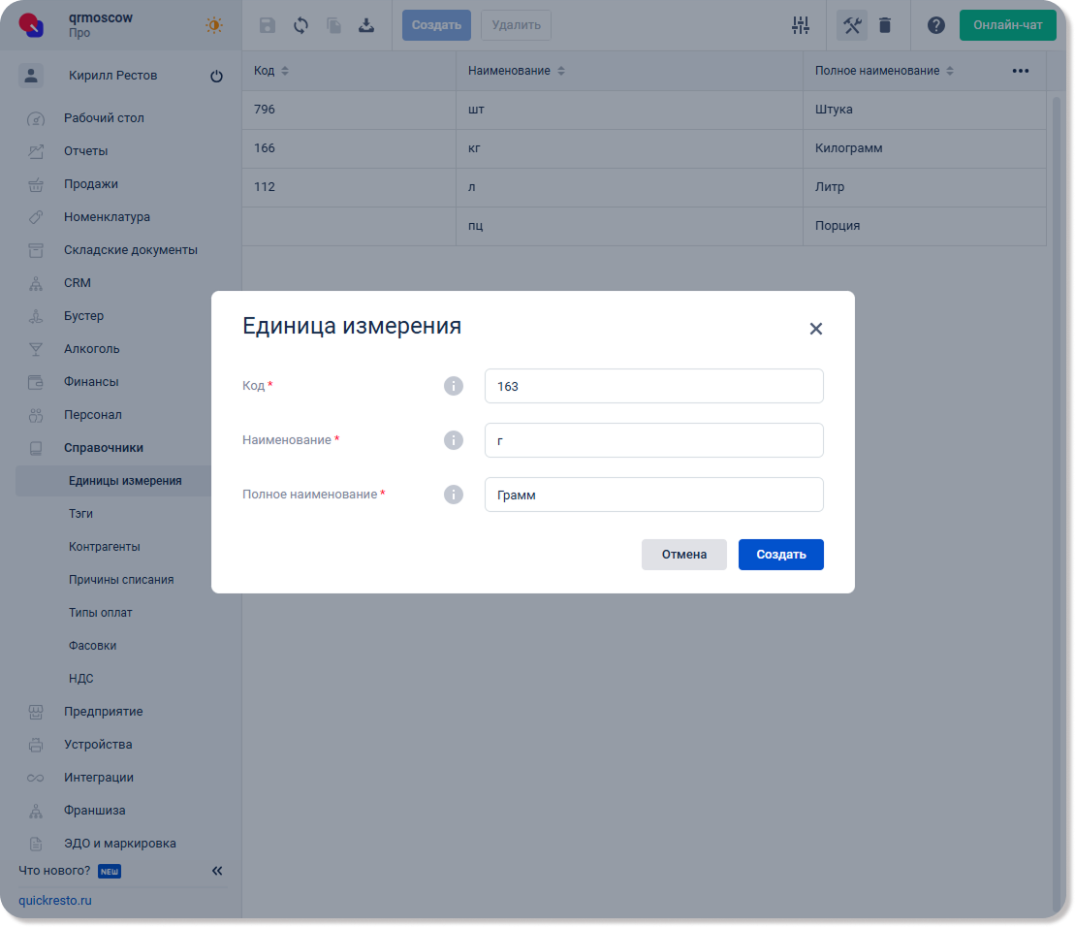Click the power logout icon near Кирилл Рестов

click(x=216, y=77)
